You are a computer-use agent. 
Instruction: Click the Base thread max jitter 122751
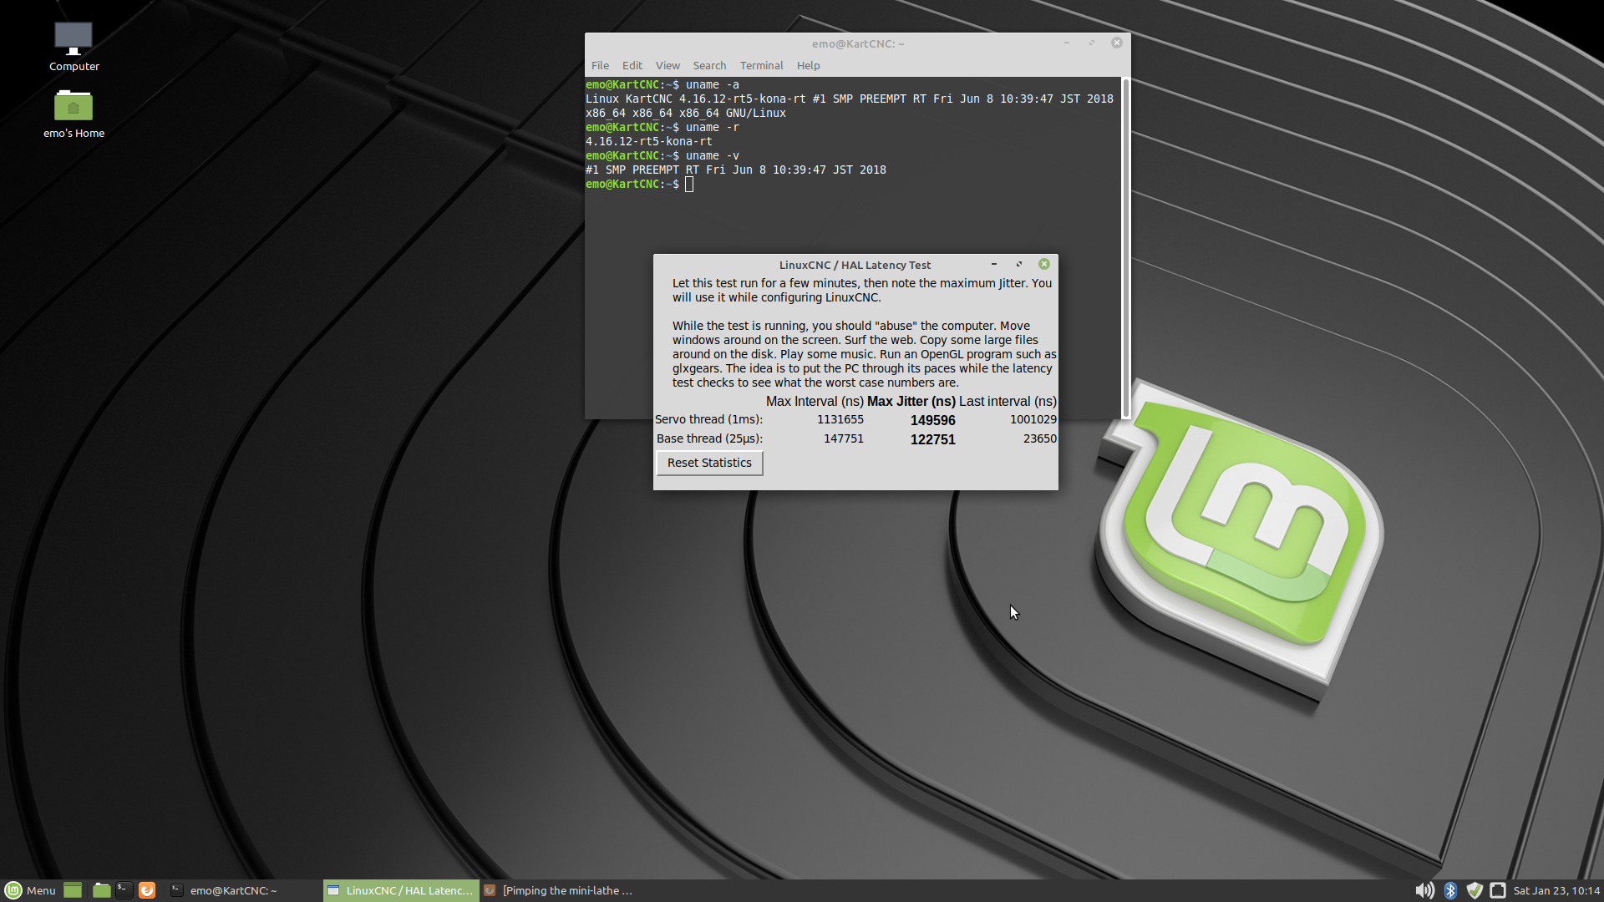(932, 439)
